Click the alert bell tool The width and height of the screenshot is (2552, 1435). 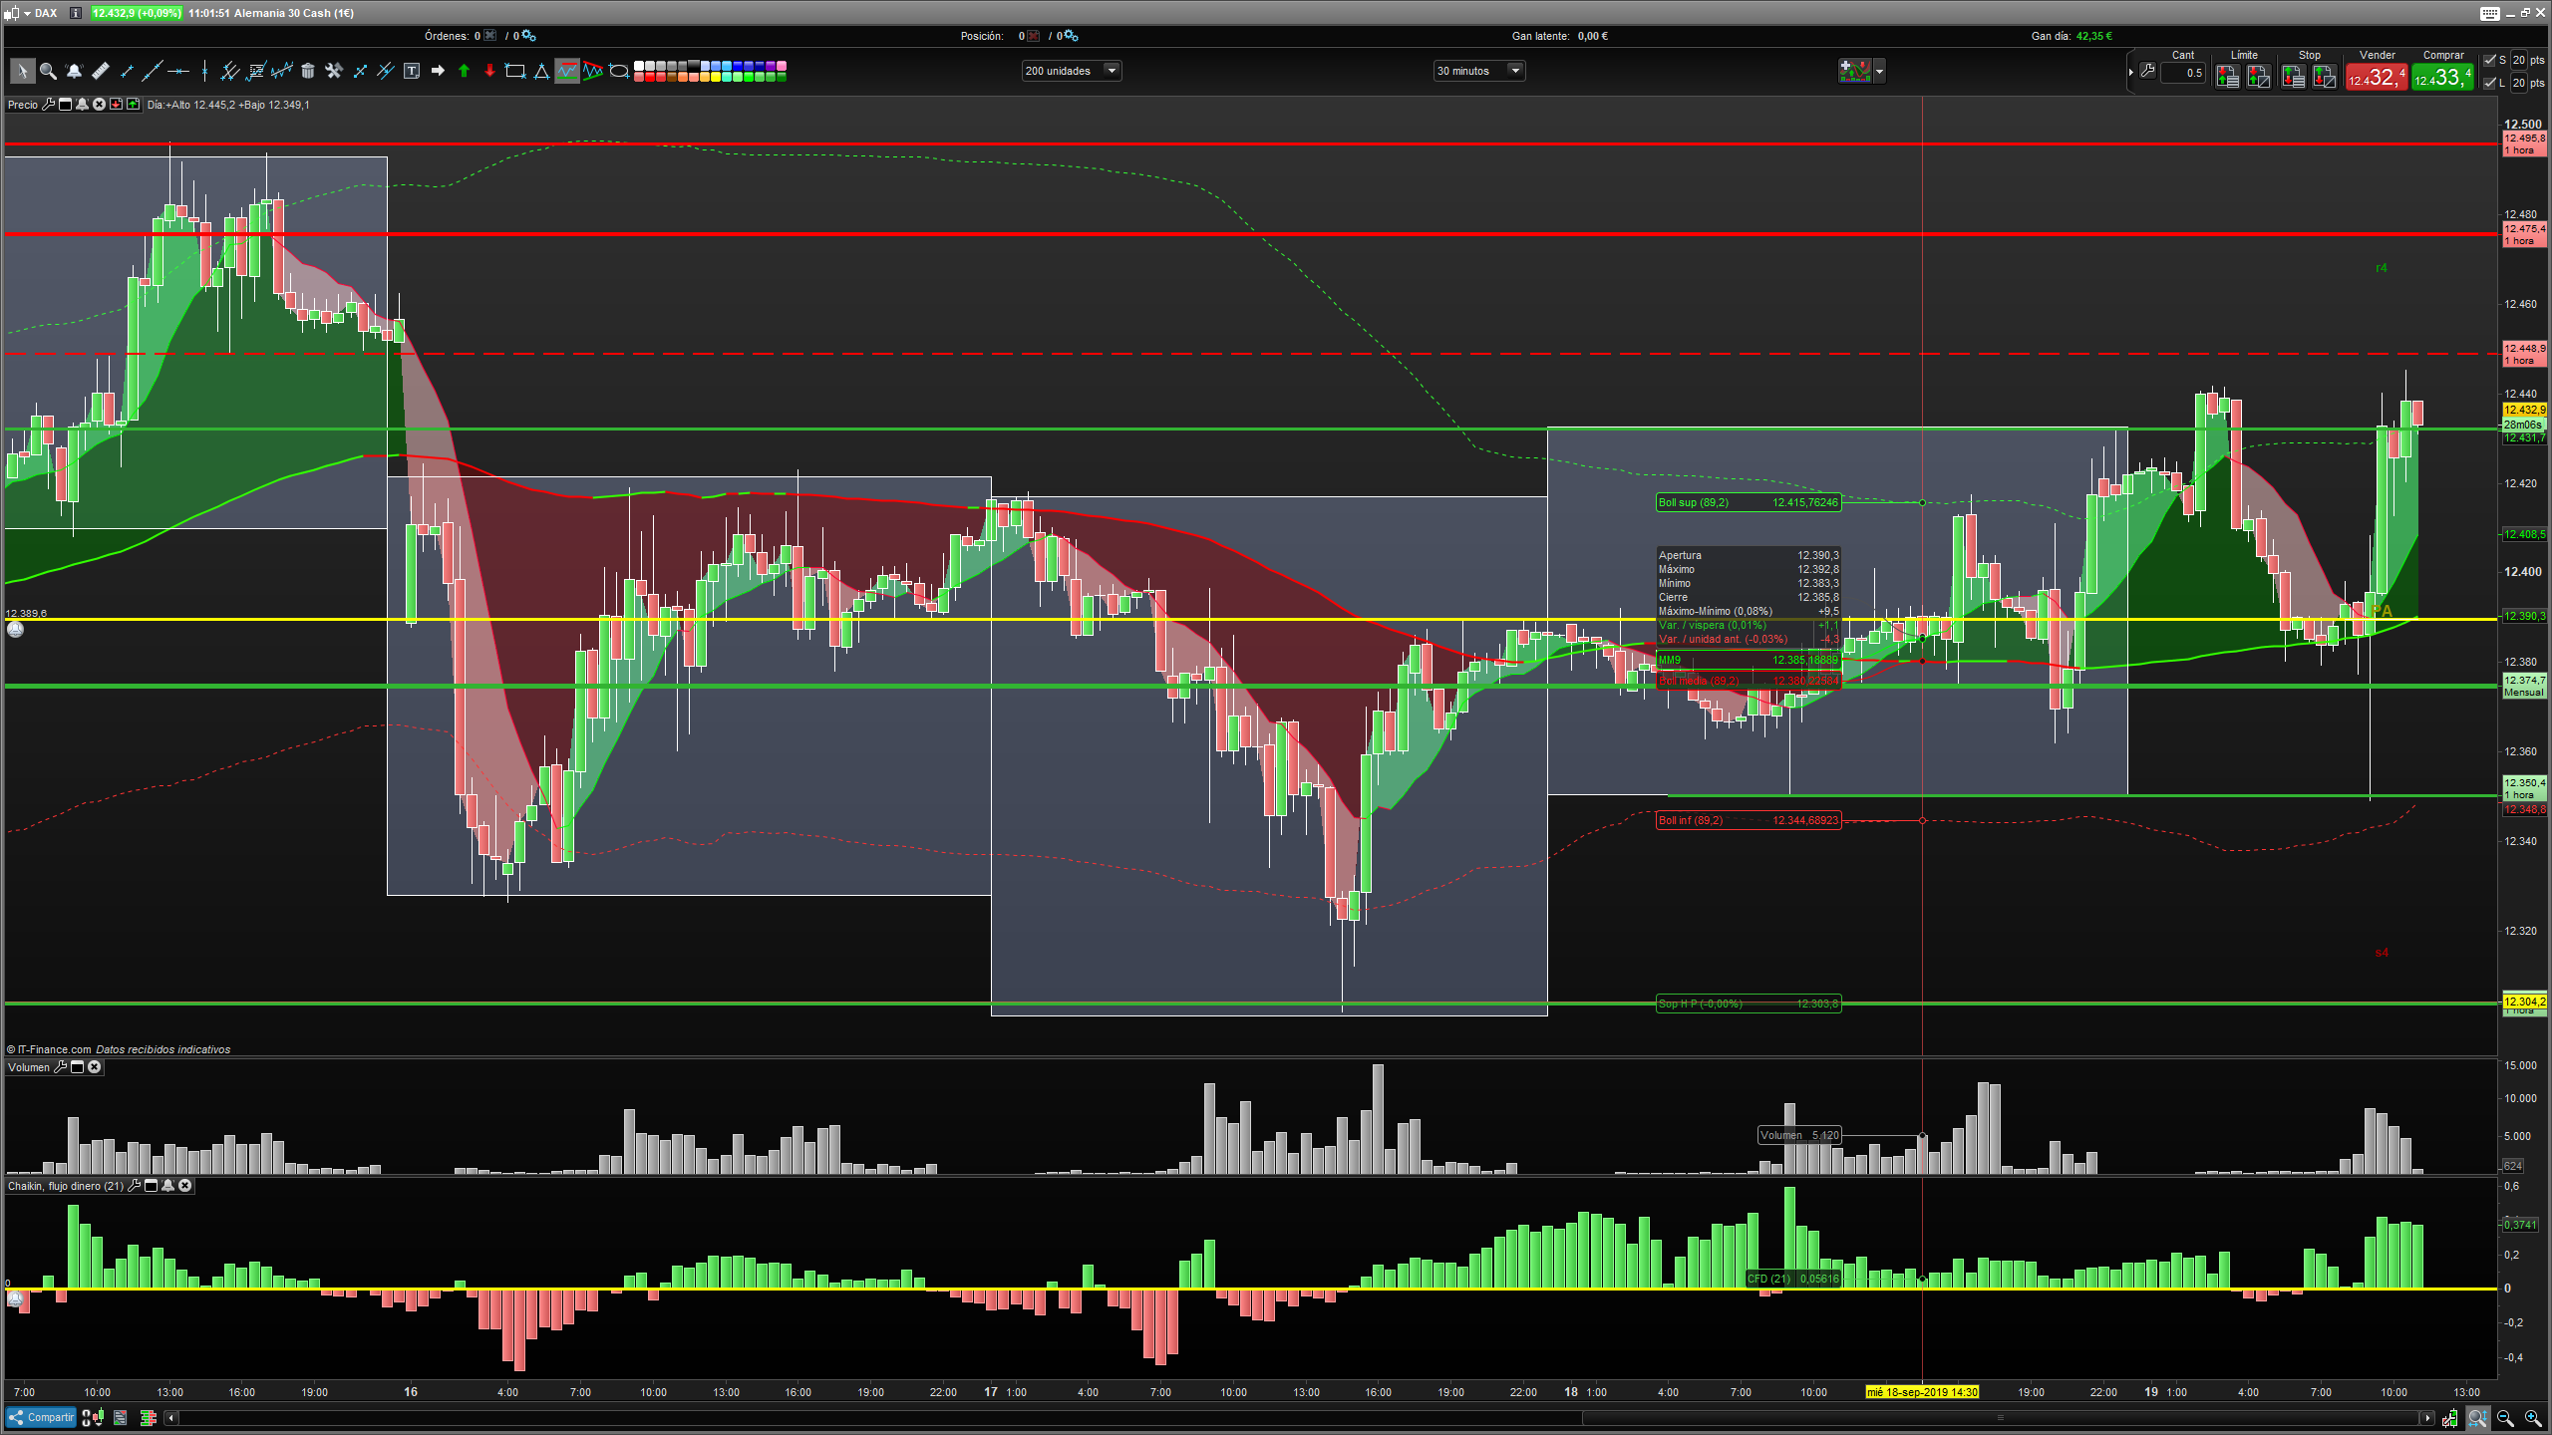click(74, 71)
